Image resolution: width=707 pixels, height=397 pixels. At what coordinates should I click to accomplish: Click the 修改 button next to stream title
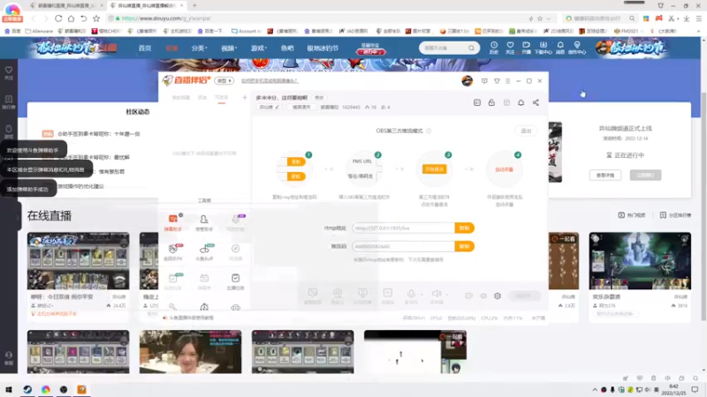(319, 98)
